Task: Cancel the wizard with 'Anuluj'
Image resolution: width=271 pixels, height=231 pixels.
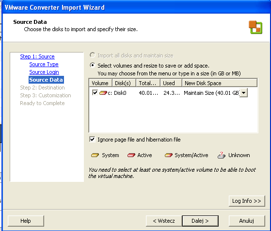Action: 247,221
